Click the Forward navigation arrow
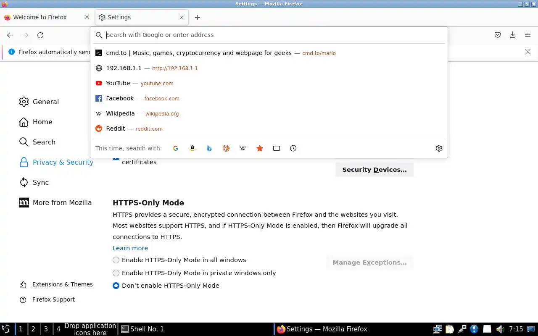The height and width of the screenshot is (336, 538). point(25,35)
